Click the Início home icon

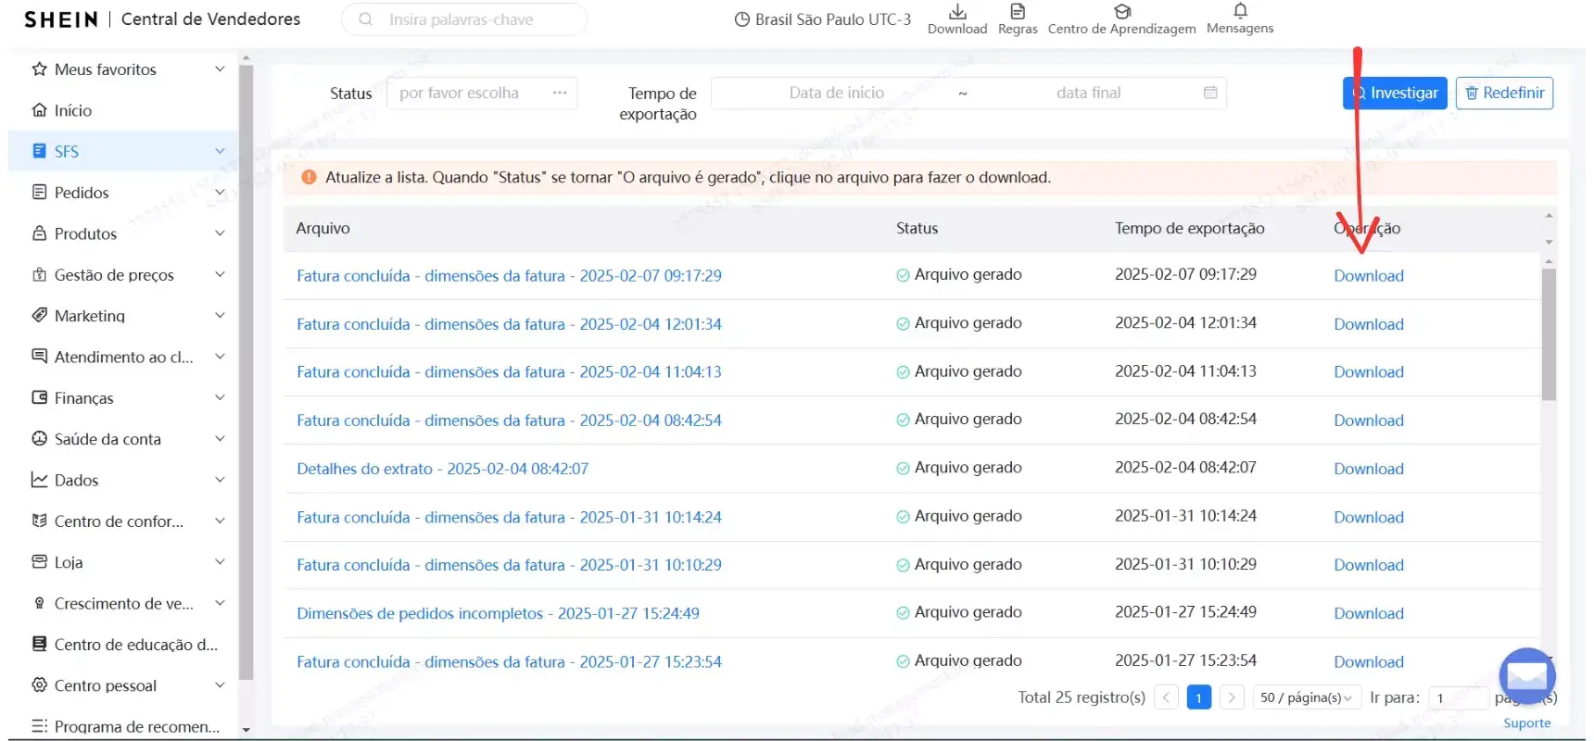pos(39,110)
